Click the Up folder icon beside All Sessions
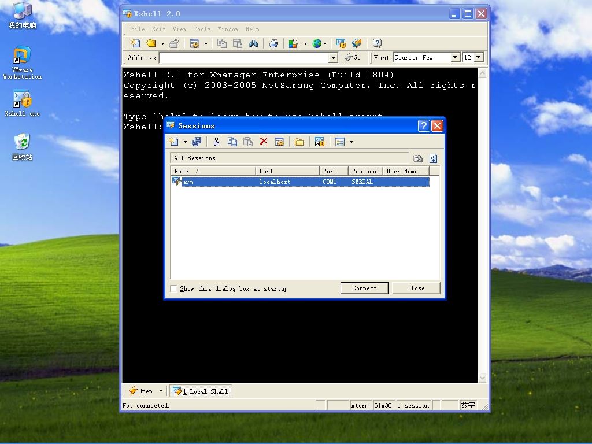The image size is (592, 444). point(418,158)
